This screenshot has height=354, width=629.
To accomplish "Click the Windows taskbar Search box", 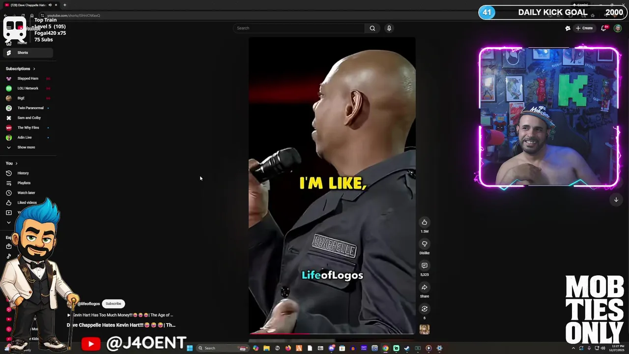I will [x=223, y=348].
